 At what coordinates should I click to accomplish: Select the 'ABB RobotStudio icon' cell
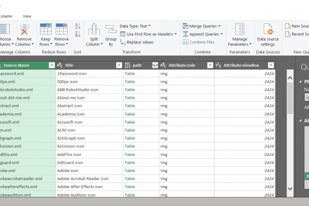pyautogui.click(x=90, y=90)
